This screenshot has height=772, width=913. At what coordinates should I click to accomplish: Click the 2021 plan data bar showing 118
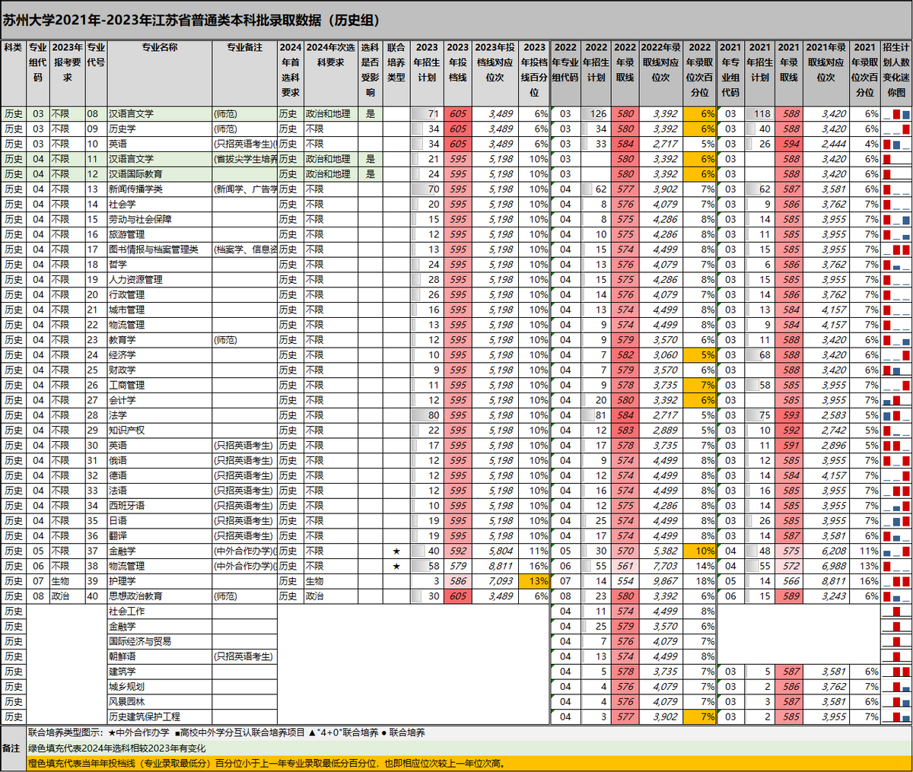759,114
